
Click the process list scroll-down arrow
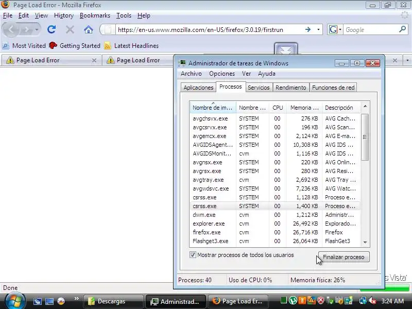click(365, 242)
